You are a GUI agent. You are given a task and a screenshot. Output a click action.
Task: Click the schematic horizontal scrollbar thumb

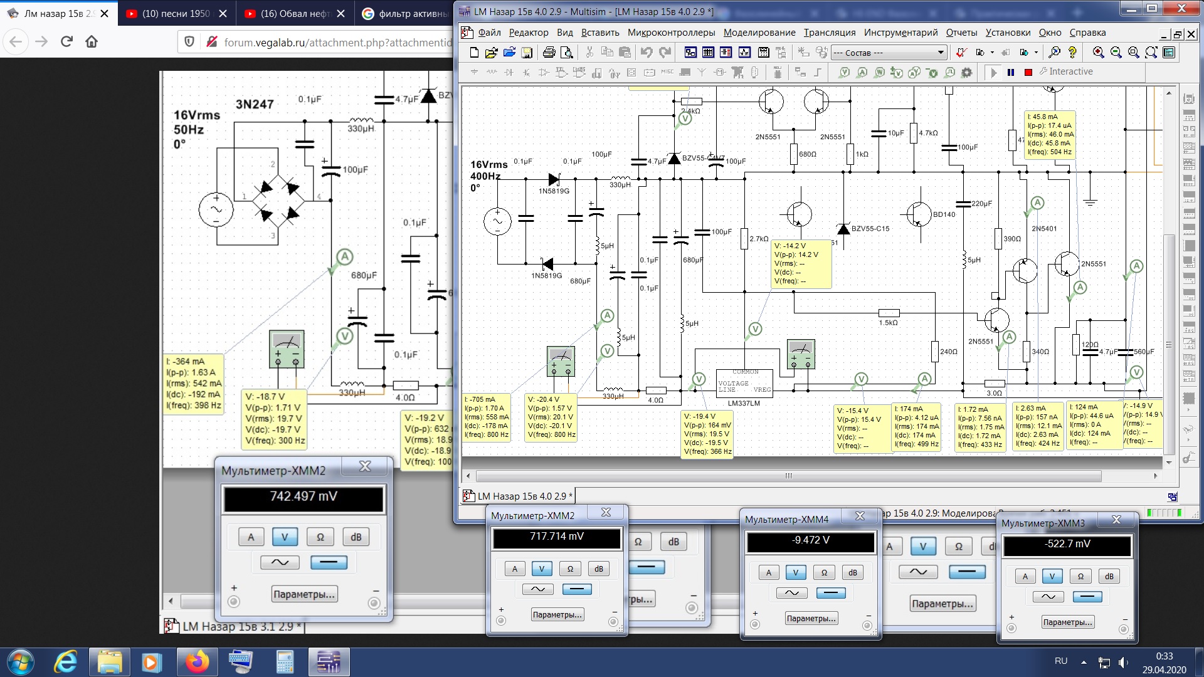point(788,476)
